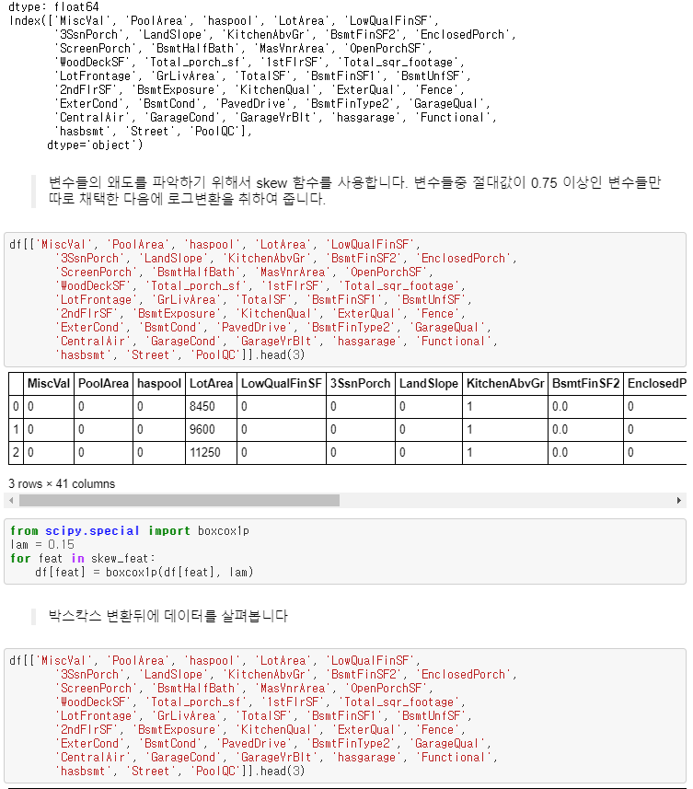The width and height of the screenshot is (693, 789).
Task: Click the table's horizontal scrollbar thumb
Action: (x=179, y=500)
